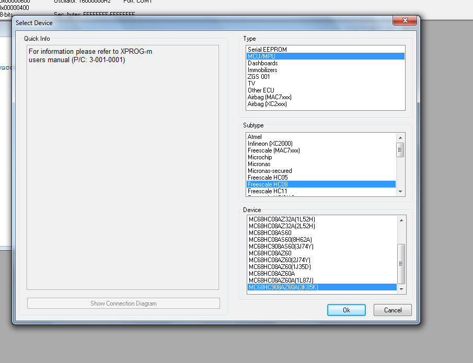The height and width of the screenshot is (363, 473).
Task: Select Freescale HC11 subtype
Action: pos(321,191)
